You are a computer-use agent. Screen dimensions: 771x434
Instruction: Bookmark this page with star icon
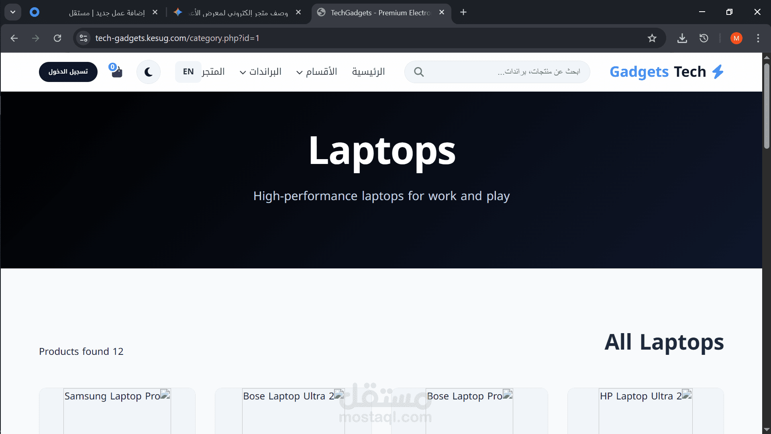(652, 38)
